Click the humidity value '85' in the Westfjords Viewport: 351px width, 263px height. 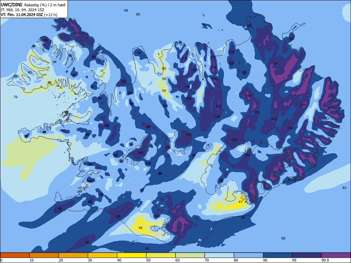coord(30,72)
